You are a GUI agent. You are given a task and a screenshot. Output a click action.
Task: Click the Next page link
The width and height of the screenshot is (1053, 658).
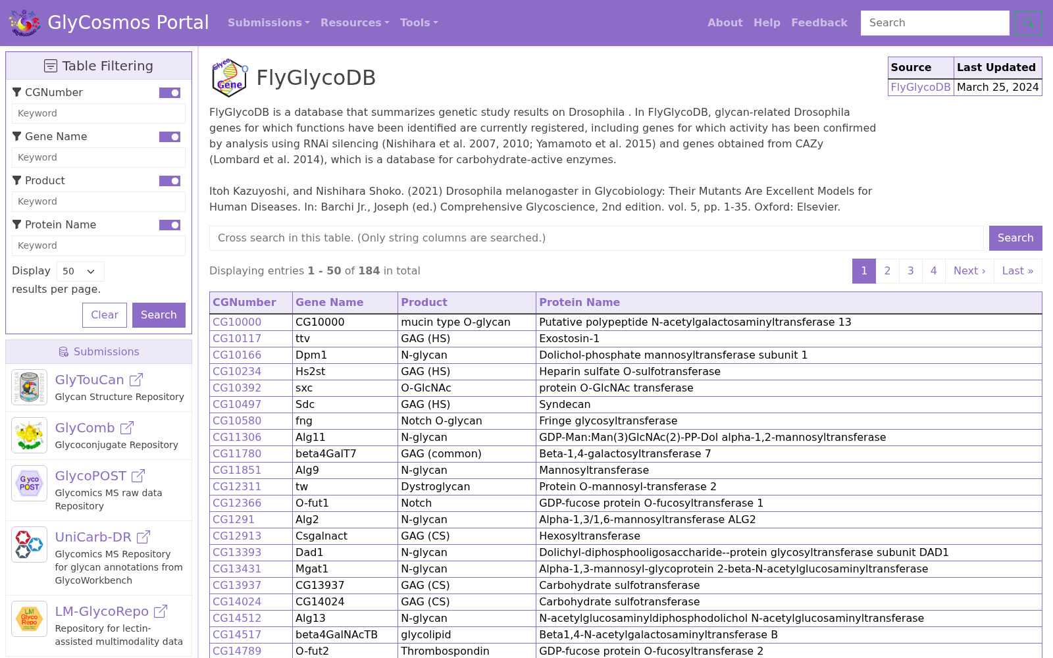[969, 271]
